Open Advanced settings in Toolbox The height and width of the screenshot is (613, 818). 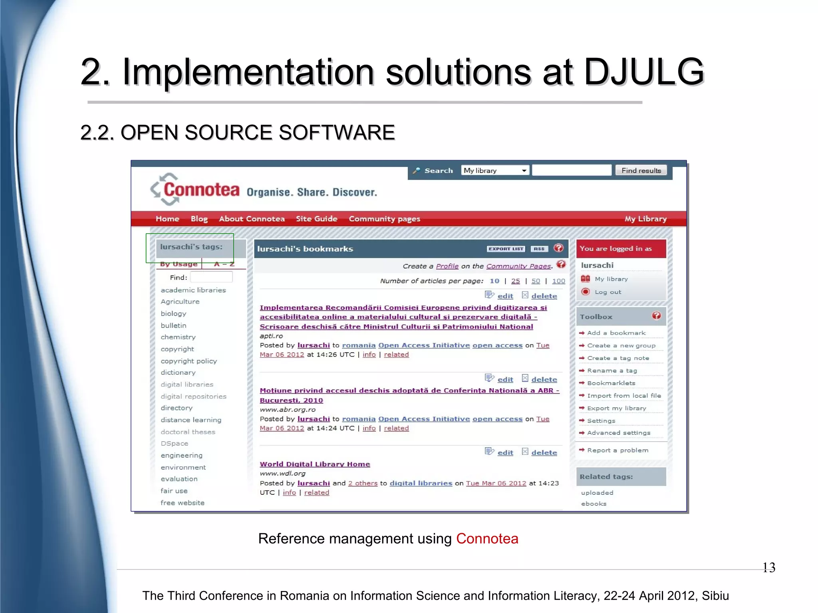pyautogui.click(x=619, y=433)
